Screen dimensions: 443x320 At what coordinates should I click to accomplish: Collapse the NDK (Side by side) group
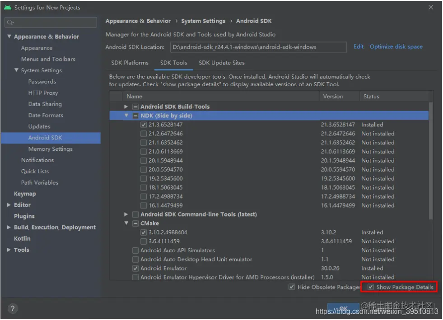[126, 116]
